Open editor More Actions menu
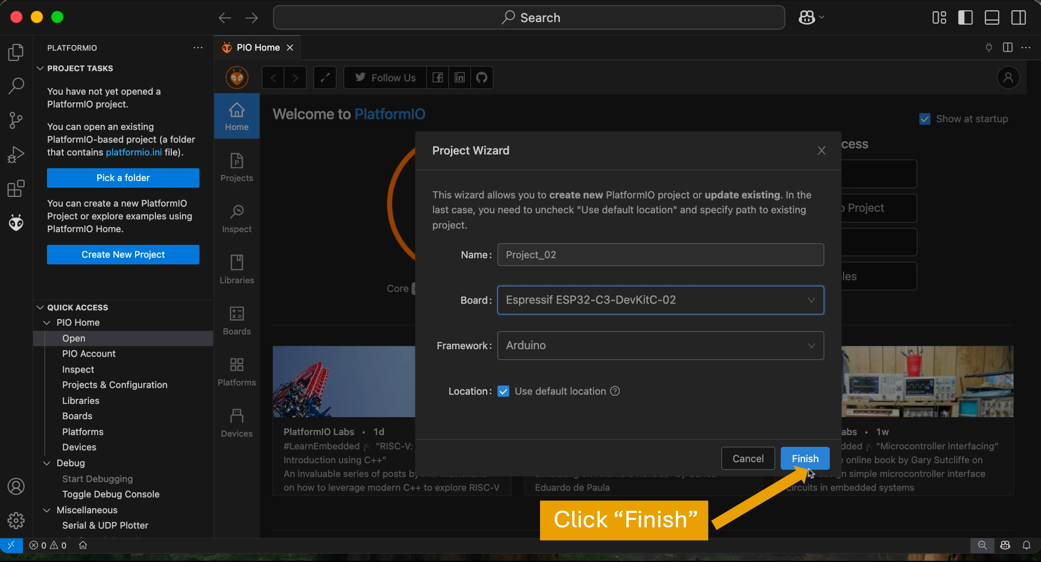This screenshot has width=1041, height=562. (x=1026, y=48)
